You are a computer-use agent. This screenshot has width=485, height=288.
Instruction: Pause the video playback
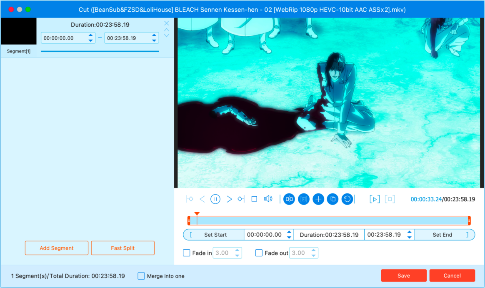pyautogui.click(x=215, y=199)
